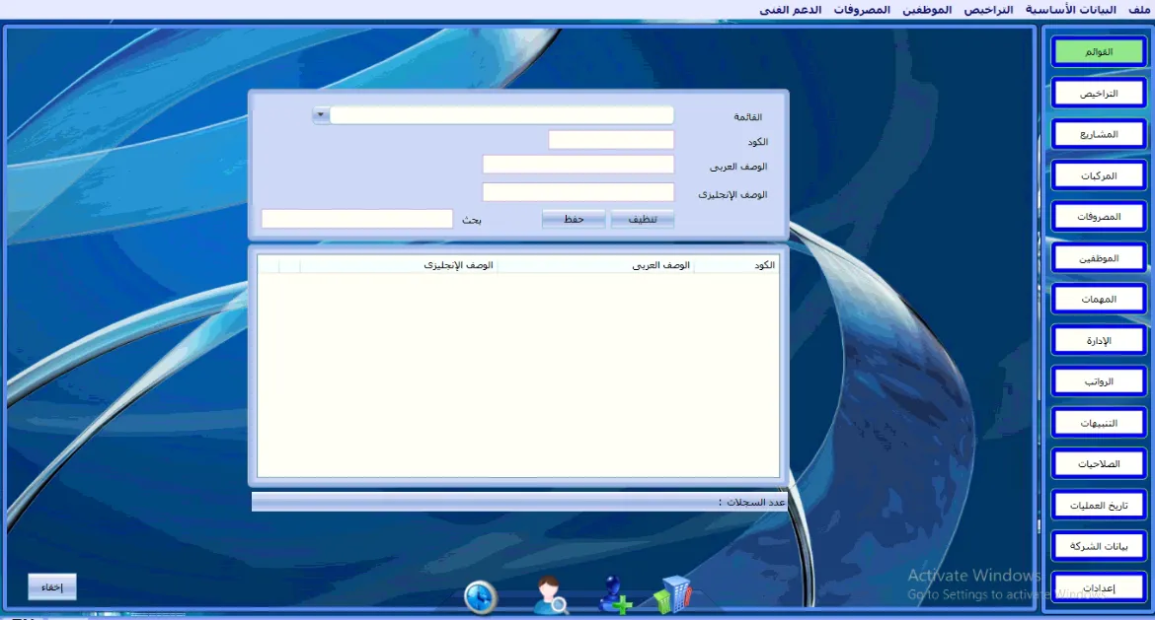Viewport: 1155px width, 620px height.
Task: Open المهمات sidebar button
Action: click(1099, 300)
